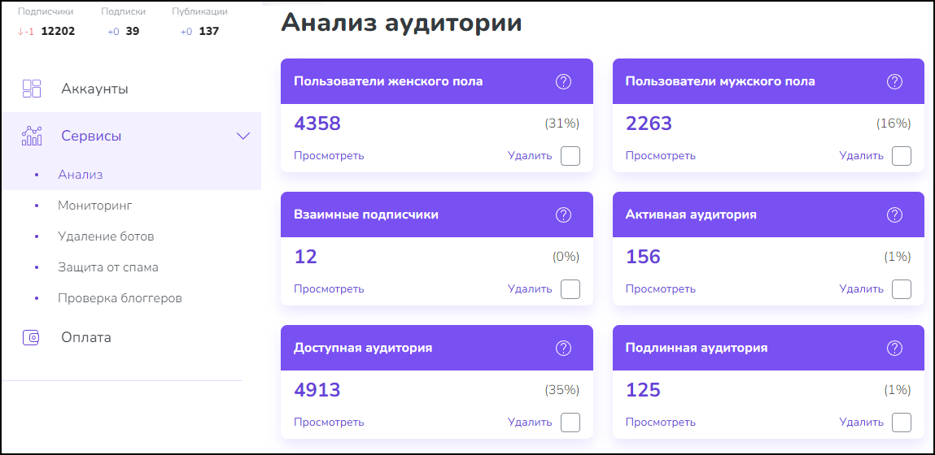This screenshot has height=455, width=935.
Task: Collapse the Services menu chevron
Action: [242, 136]
